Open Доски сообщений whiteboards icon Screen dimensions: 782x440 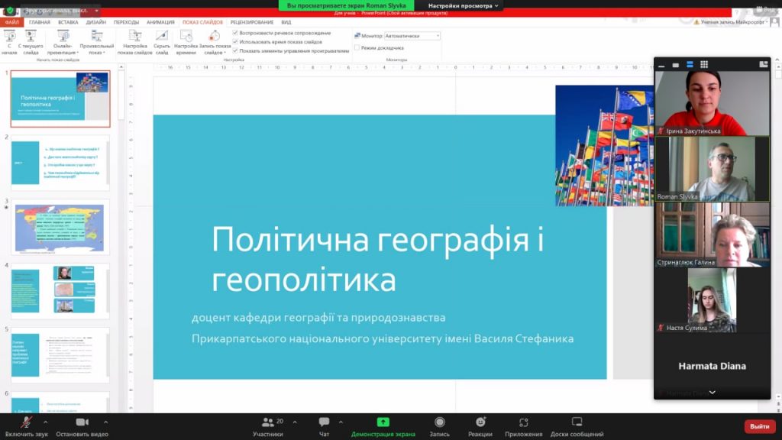pos(577,422)
